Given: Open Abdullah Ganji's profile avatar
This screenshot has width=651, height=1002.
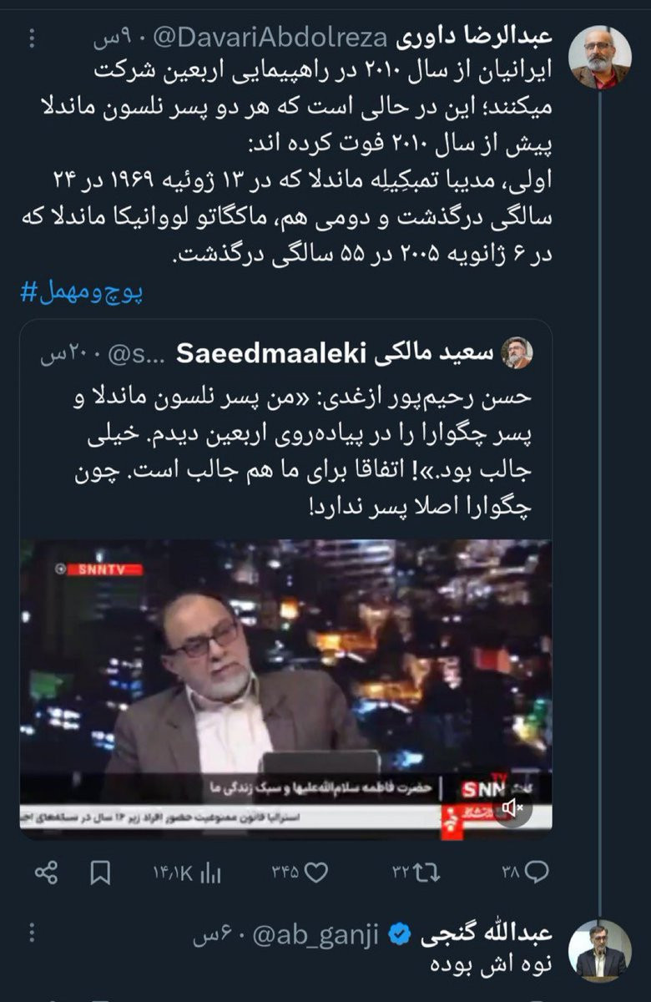Looking at the screenshot, I should click(600, 950).
